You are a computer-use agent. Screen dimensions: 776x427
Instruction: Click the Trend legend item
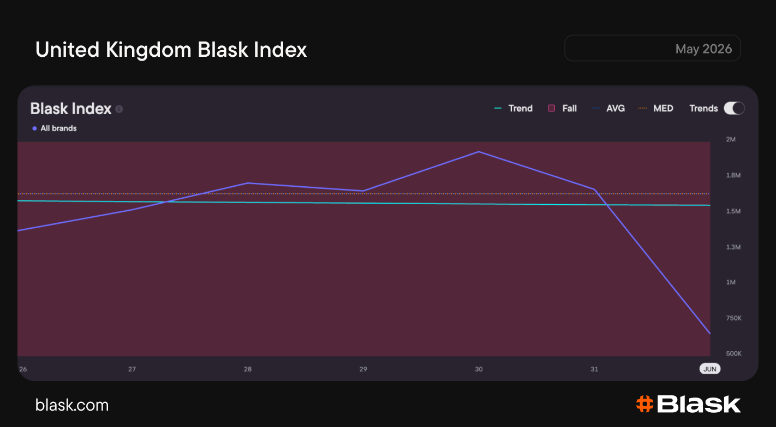tap(513, 108)
